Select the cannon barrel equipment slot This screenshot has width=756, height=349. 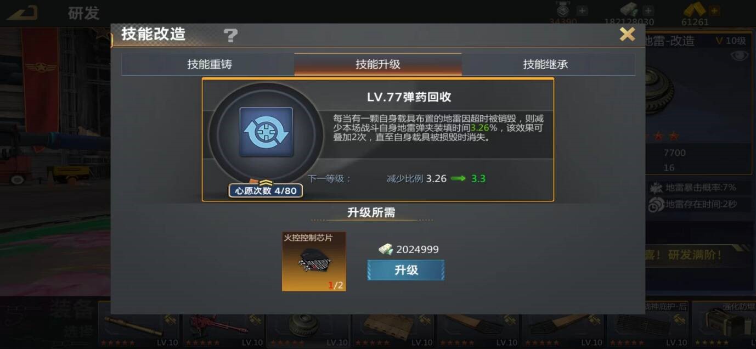pyautogui.click(x=139, y=324)
